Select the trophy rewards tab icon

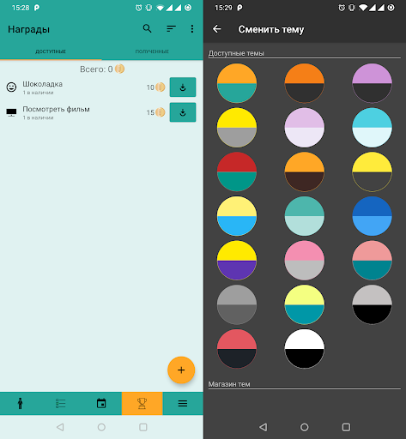click(142, 403)
